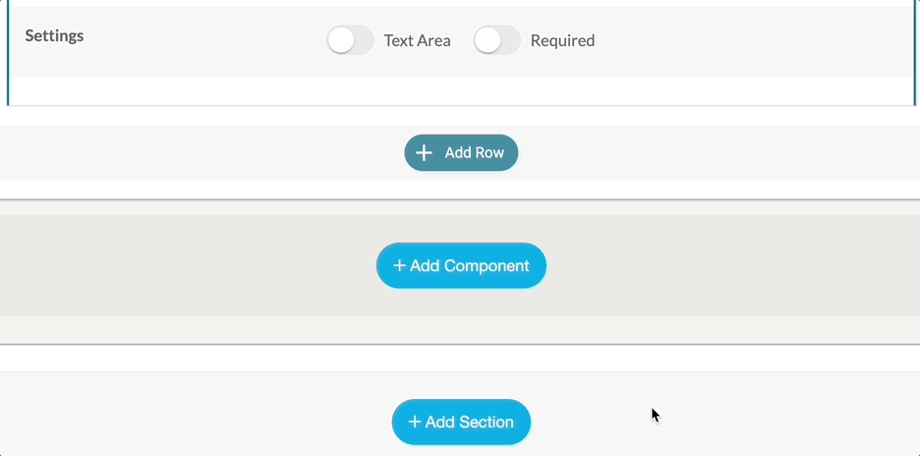Enable the Required switch
This screenshot has height=456, width=920.
click(496, 40)
